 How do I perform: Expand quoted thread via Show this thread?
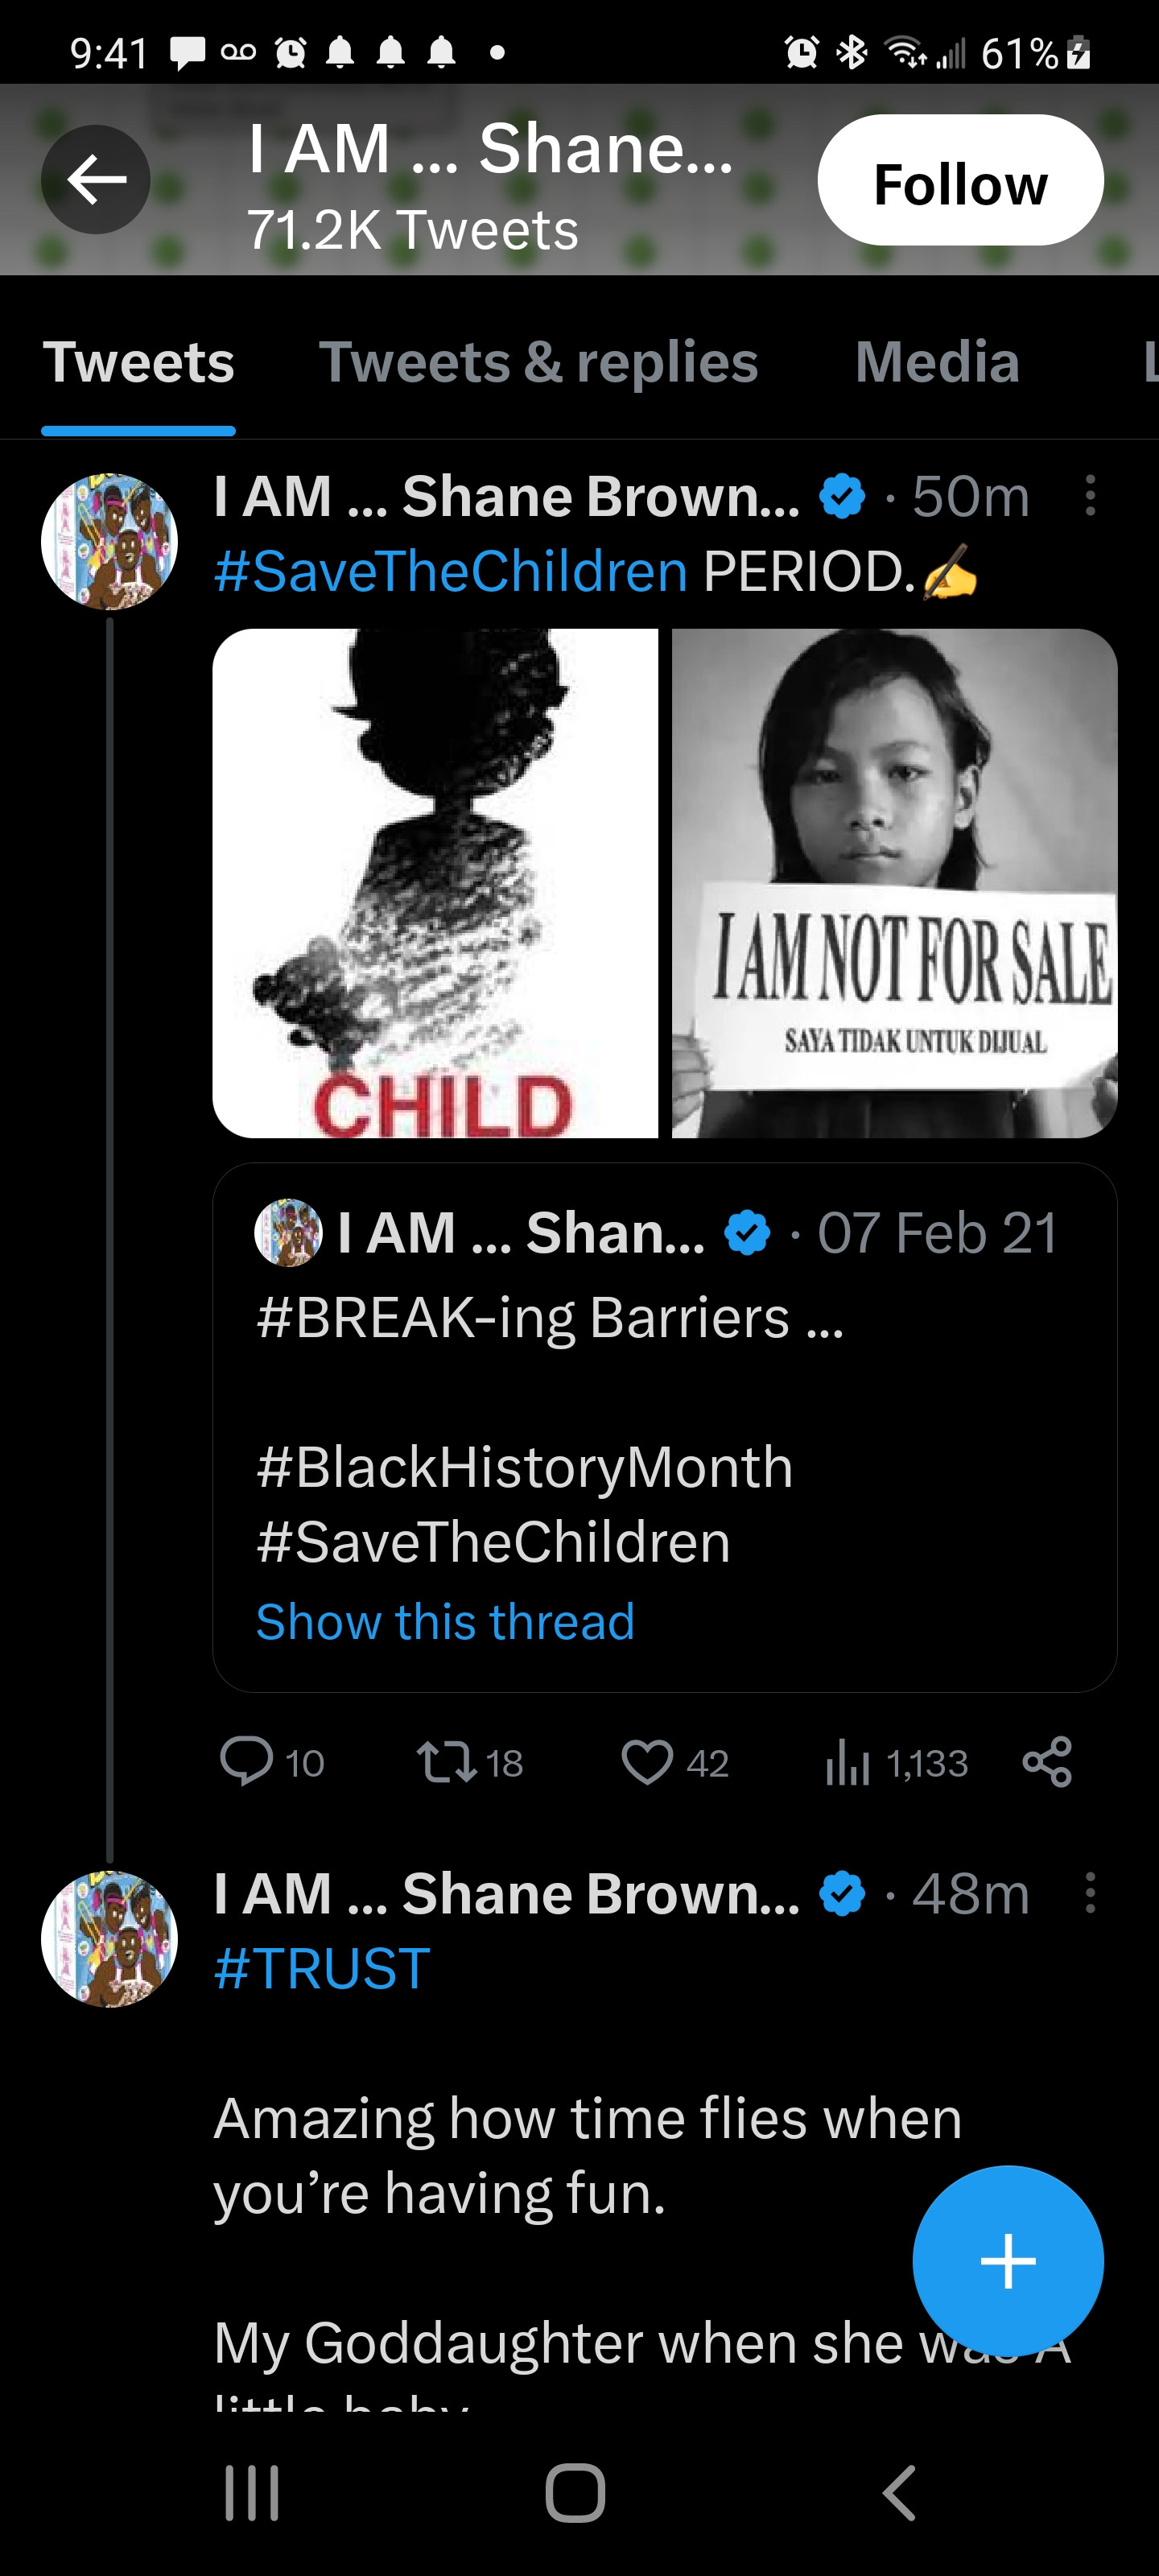445,1621
